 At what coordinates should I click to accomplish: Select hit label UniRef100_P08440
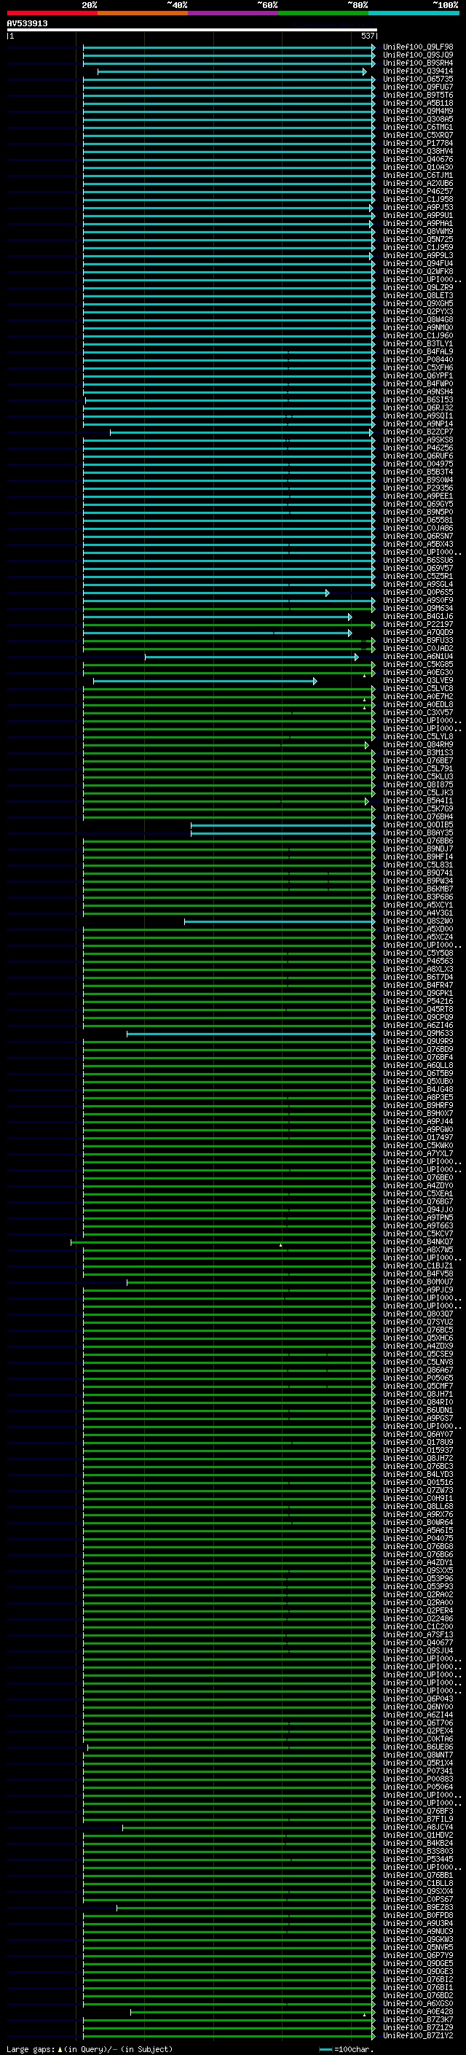(417, 360)
